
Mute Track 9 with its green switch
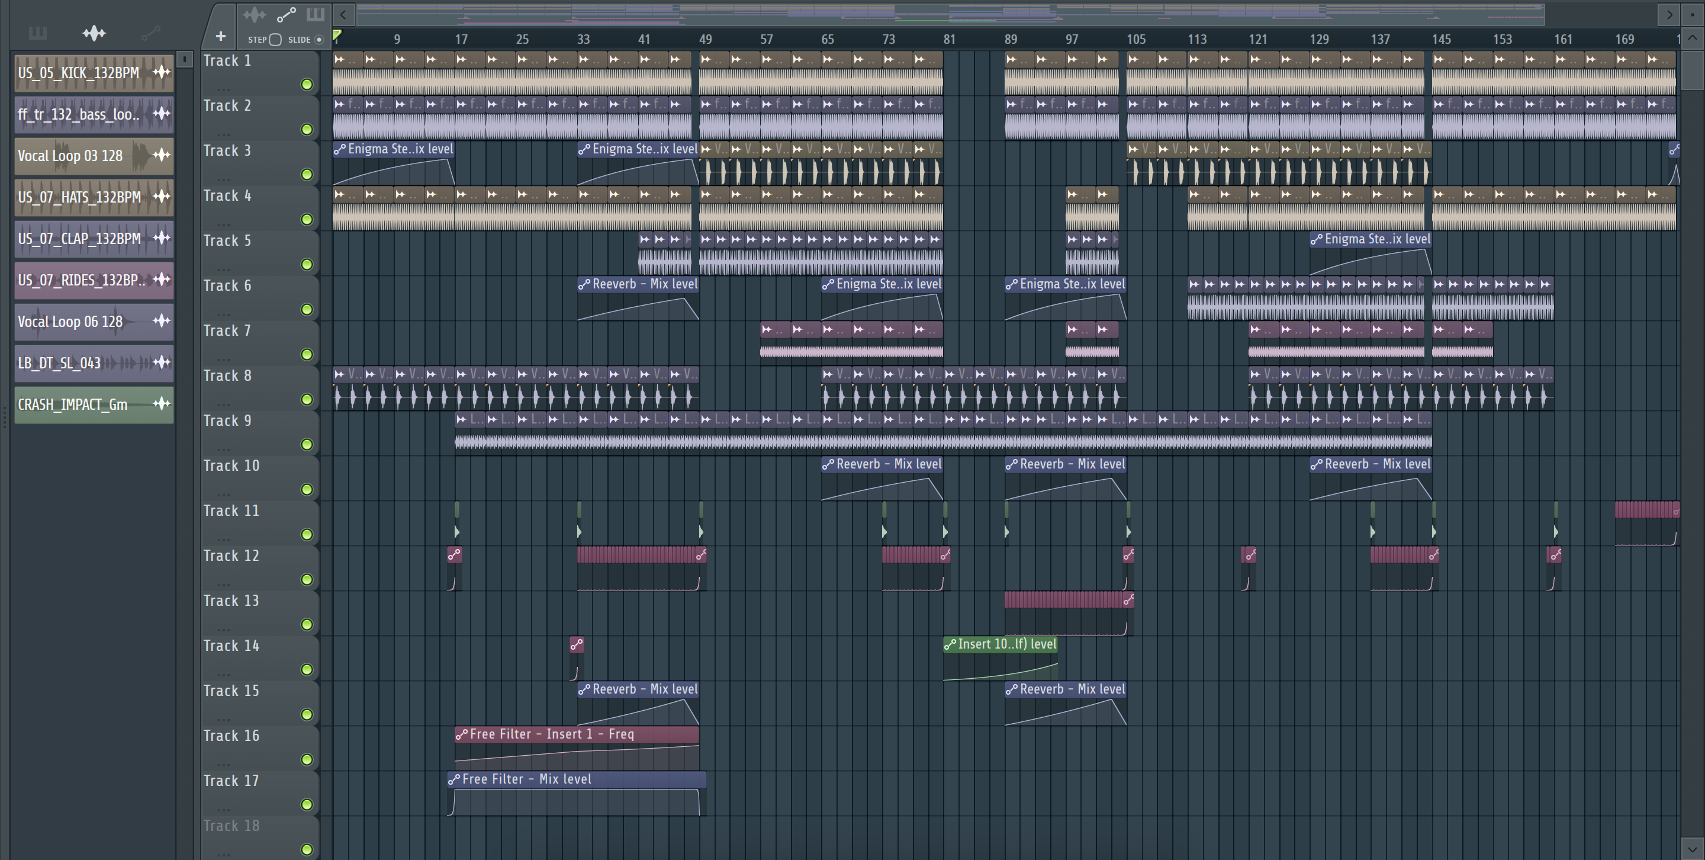[x=307, y=445]
